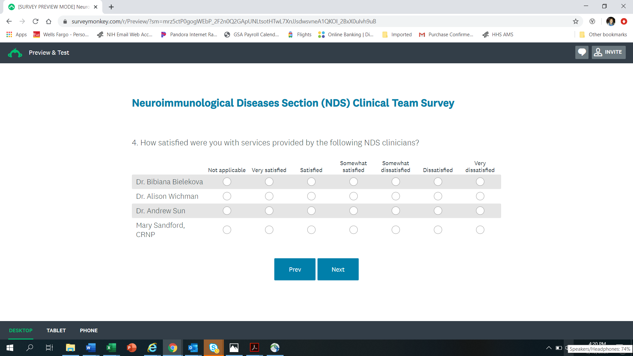633x356 pixels.
Task: Switch to the TABLET preview tab
Action: pos(56,330)
